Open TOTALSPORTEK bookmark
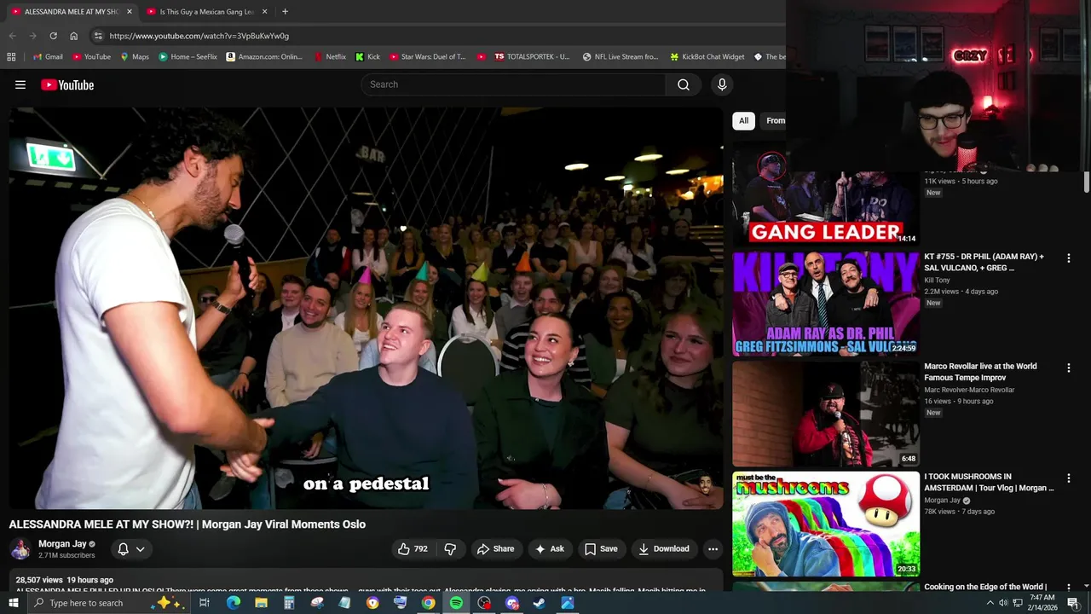Screen dimensions: 1091x614 532,57
